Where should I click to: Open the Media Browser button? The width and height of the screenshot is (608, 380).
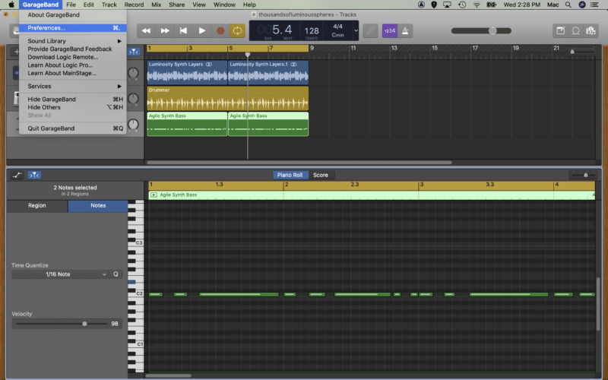591,30
